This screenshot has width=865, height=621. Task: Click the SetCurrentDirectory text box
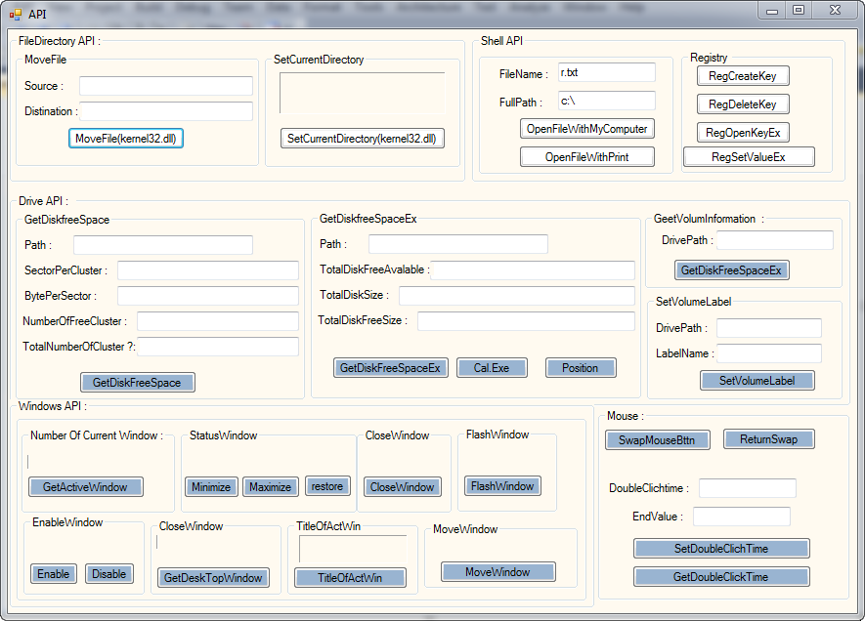tap(362, 93)
